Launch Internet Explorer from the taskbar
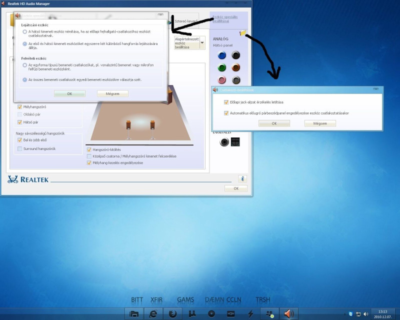The width and height of the screenshot is (400, 320). 153,313
